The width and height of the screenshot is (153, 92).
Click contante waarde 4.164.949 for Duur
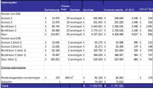[118, 34]
